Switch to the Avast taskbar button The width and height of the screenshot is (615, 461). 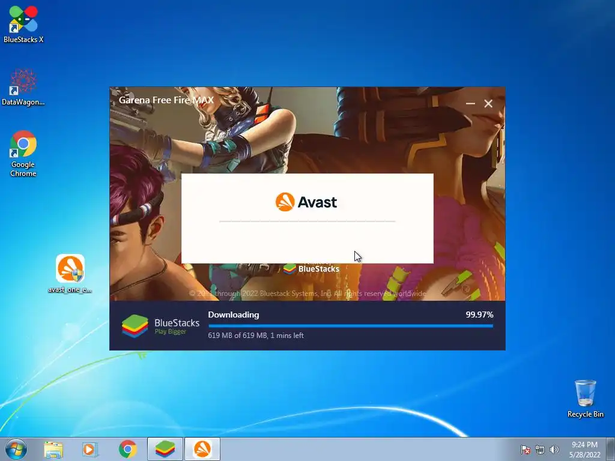(x=202, y=449)
